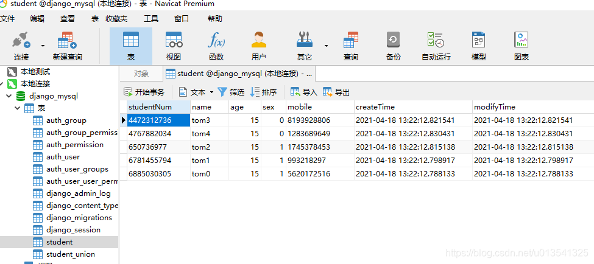This screenshot has width=594, height=264.
Task: Expand the 其它 dropdown arrow
Action: pyautogui.click(x=326, y=46)
